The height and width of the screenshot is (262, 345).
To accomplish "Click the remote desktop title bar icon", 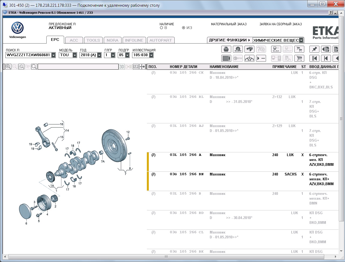I will [5, 5].
